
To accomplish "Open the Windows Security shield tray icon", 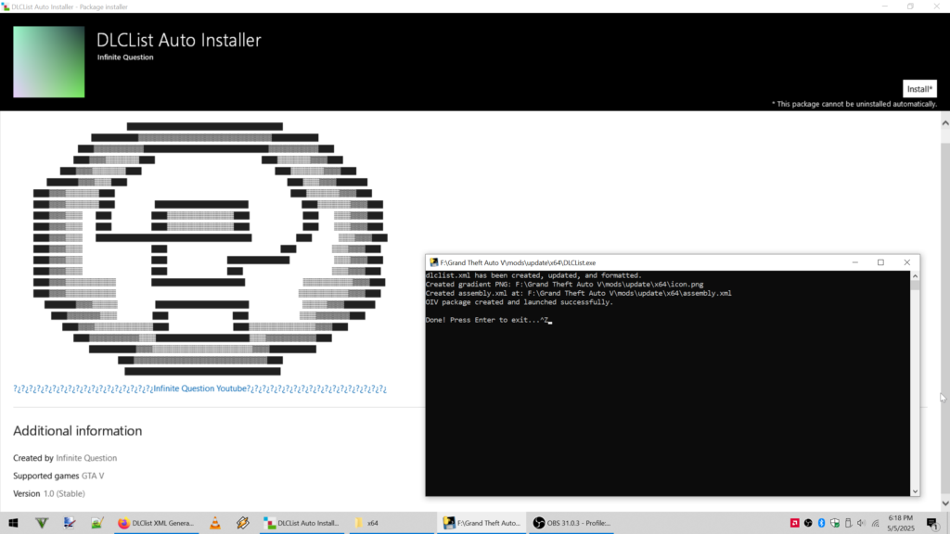I will [836, 523].
